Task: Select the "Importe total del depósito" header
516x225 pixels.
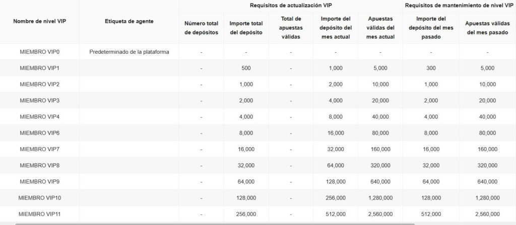Action: [246, 28]
